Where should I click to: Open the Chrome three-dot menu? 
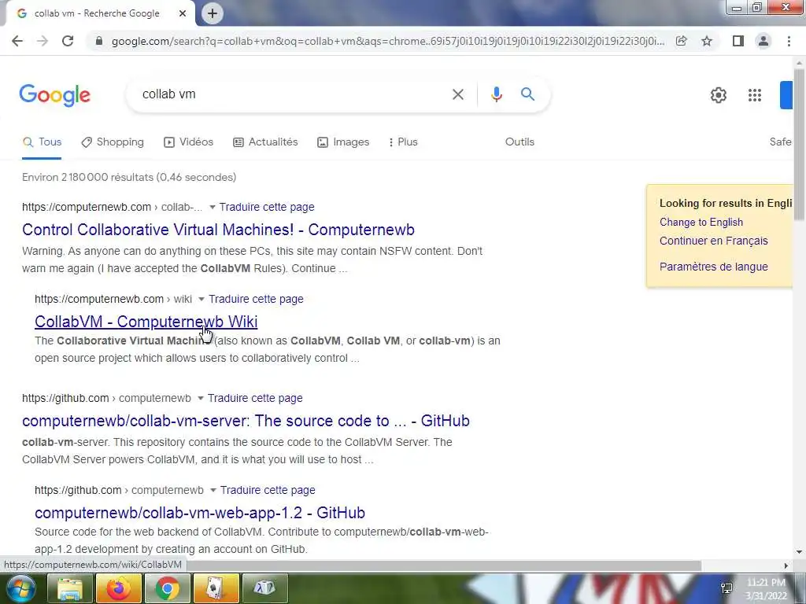pos(789,41)
